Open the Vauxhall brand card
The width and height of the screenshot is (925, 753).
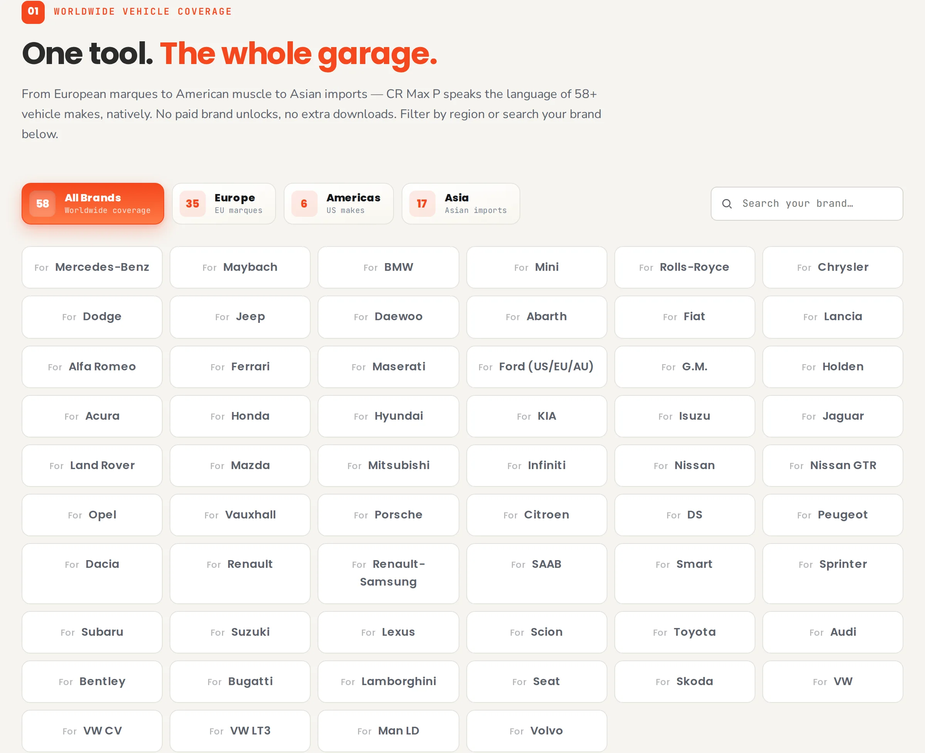click(240, 515)
